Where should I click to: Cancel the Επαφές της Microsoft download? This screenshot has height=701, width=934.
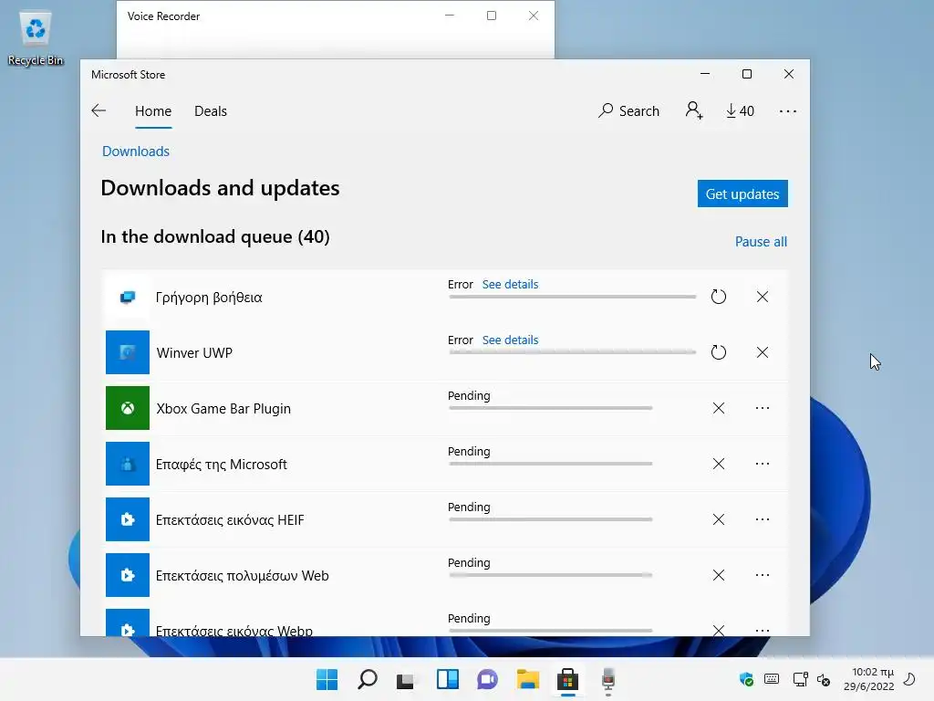click(x=719, y=464)
